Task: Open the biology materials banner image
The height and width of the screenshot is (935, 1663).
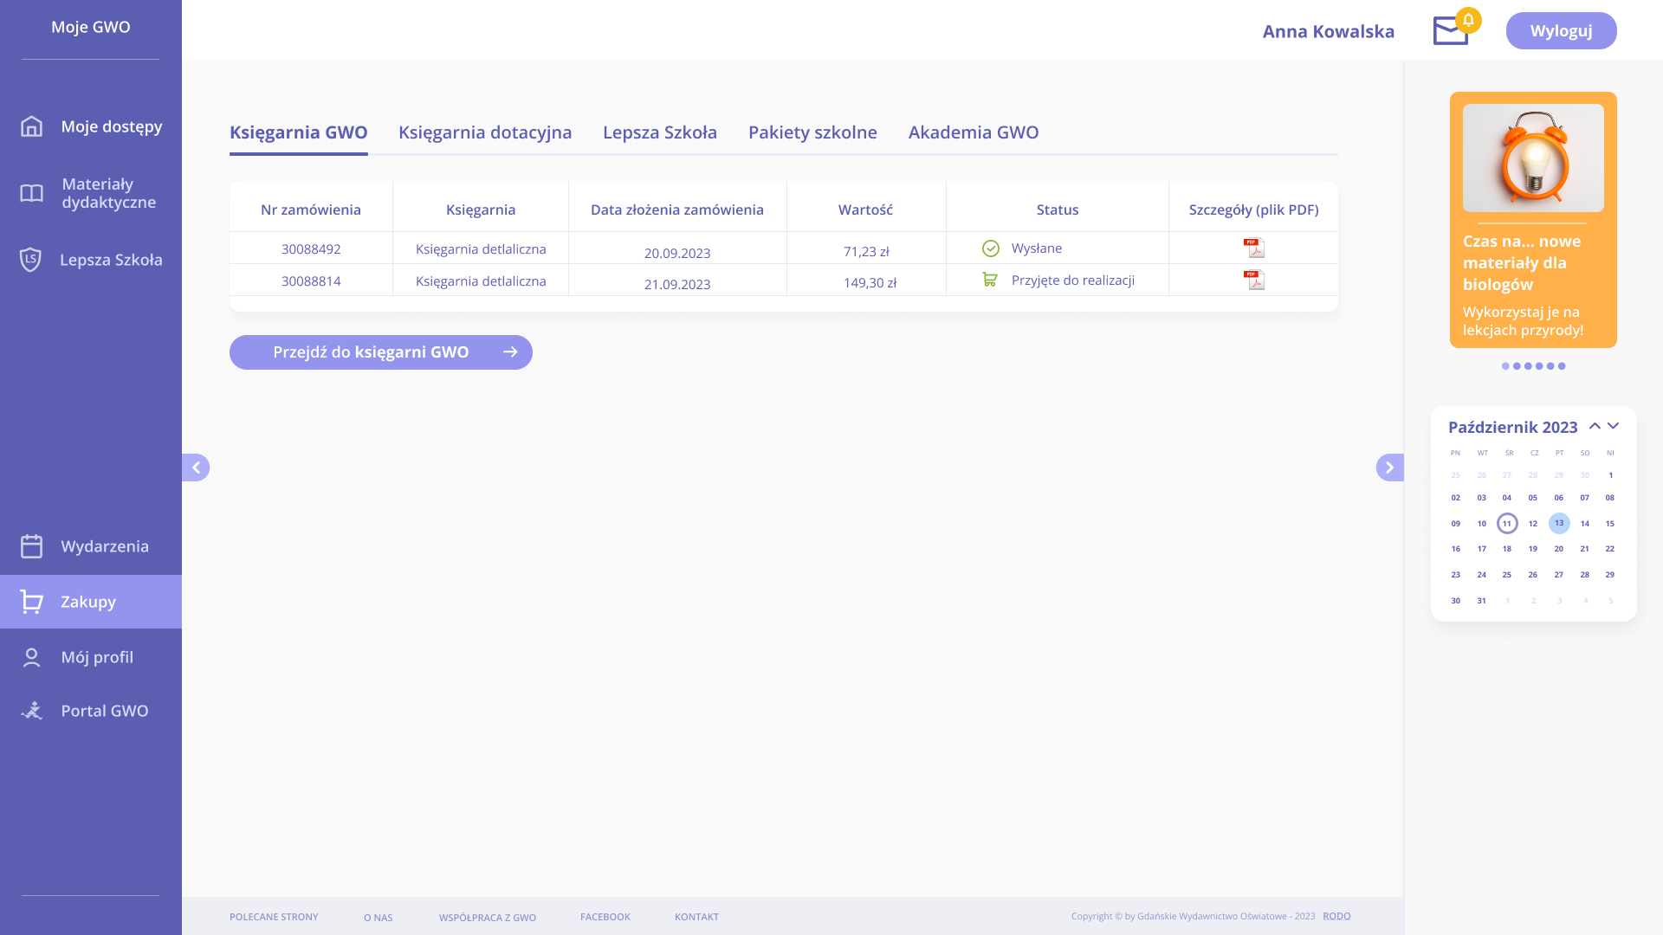Action: click(x=1533, y=158)
